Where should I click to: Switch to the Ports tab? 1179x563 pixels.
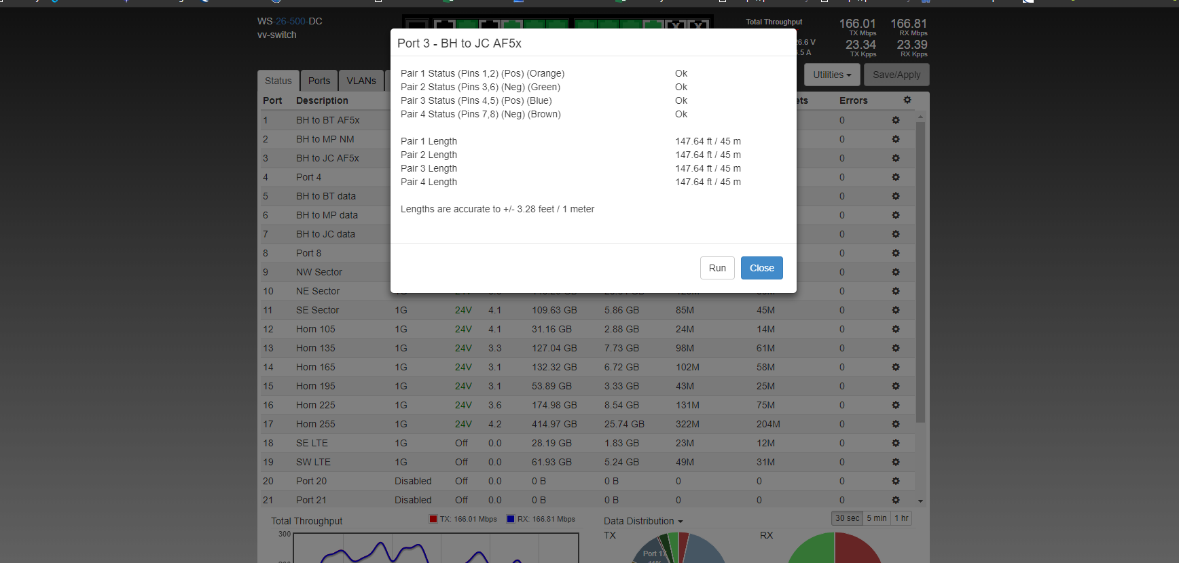(x=319, y=81)
